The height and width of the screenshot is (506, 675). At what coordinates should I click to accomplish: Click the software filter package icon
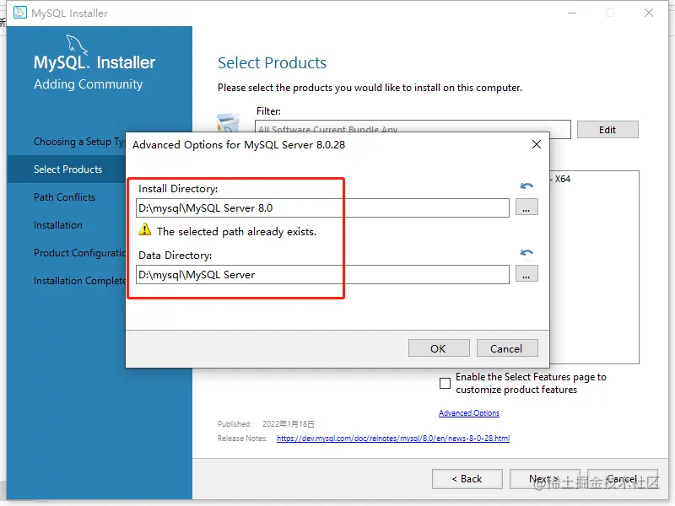(x=228, y=122)
